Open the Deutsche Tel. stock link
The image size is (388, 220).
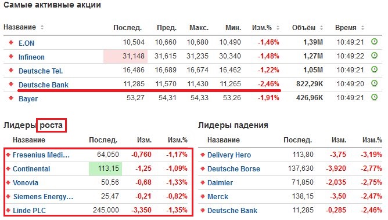pyautogui.click(x=41, y=71)
